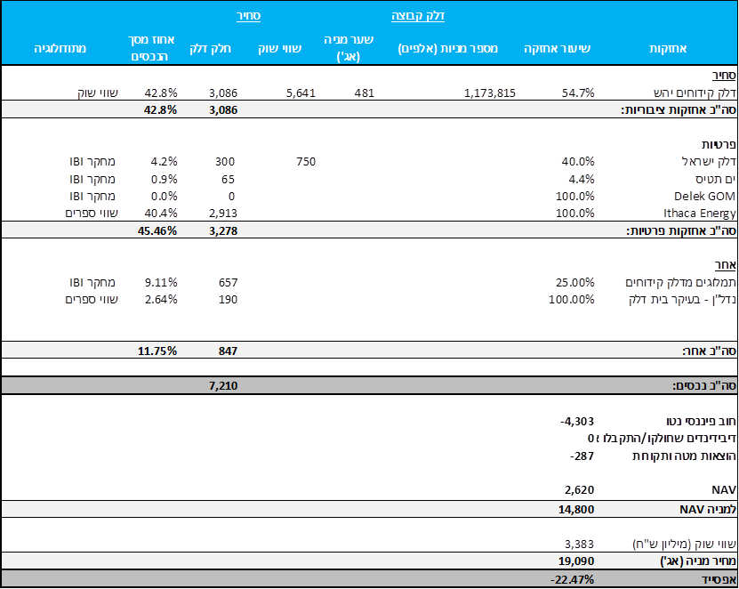This screenshot has width=739, height=589.
Task: Click the 'ים תטיס' row label
Action: 716,179
